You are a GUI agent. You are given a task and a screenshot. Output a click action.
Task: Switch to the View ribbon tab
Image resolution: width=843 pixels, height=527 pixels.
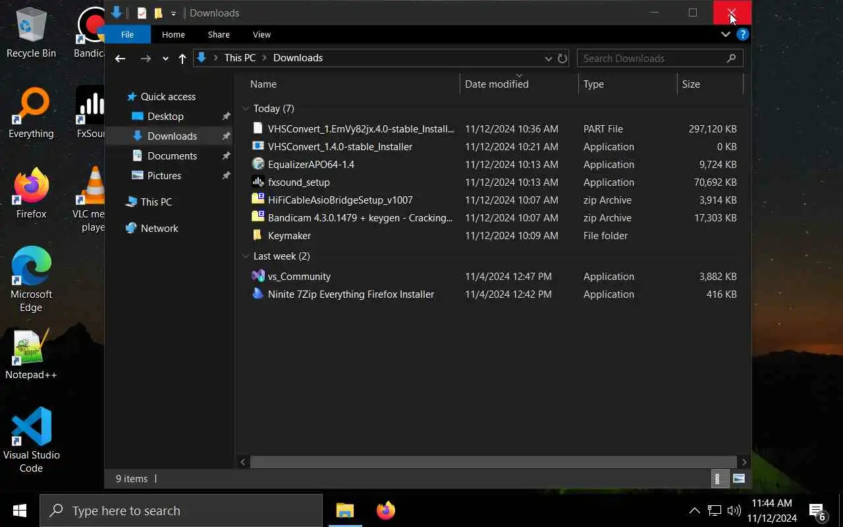[261, 34]
